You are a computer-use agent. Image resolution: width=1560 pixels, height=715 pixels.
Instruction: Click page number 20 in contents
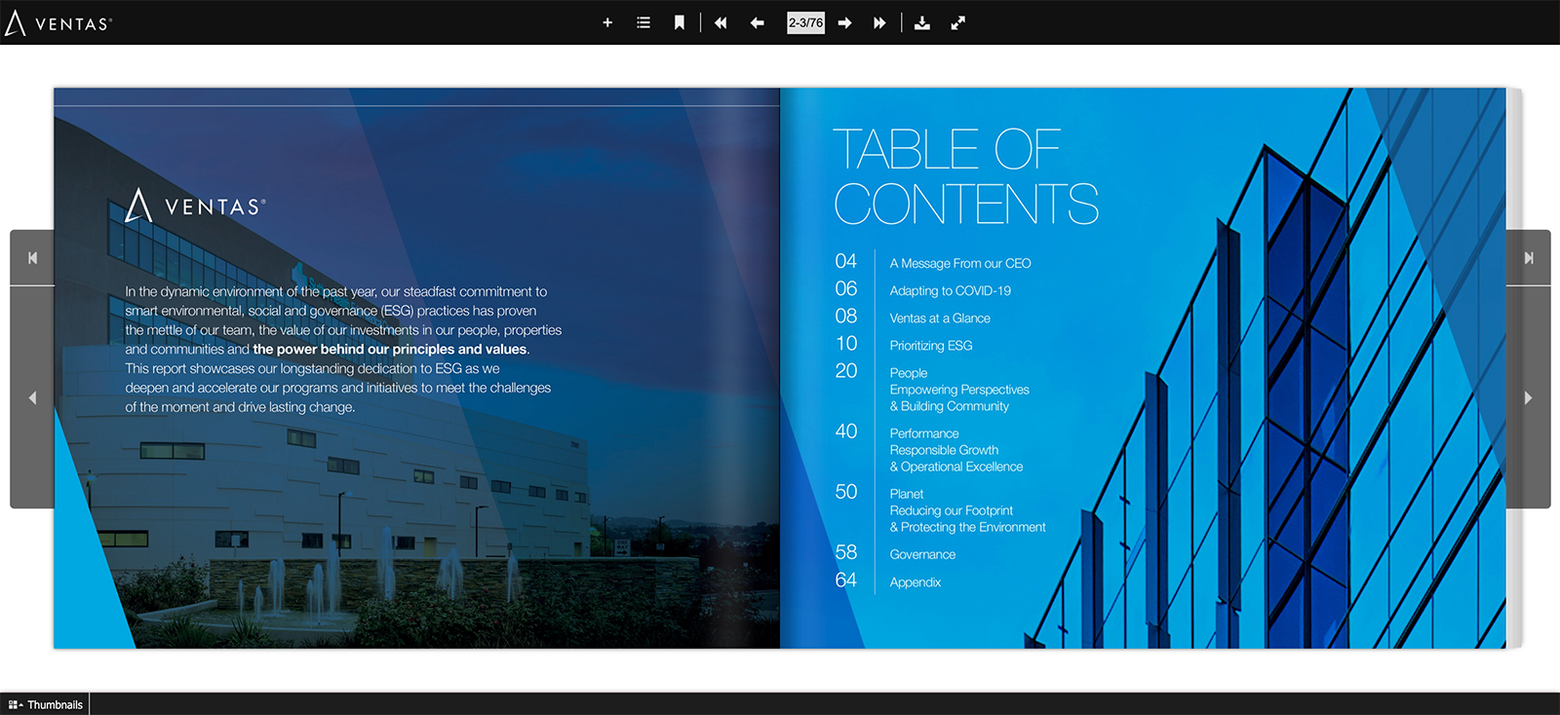pyautogui.click(x=846, y=370)
